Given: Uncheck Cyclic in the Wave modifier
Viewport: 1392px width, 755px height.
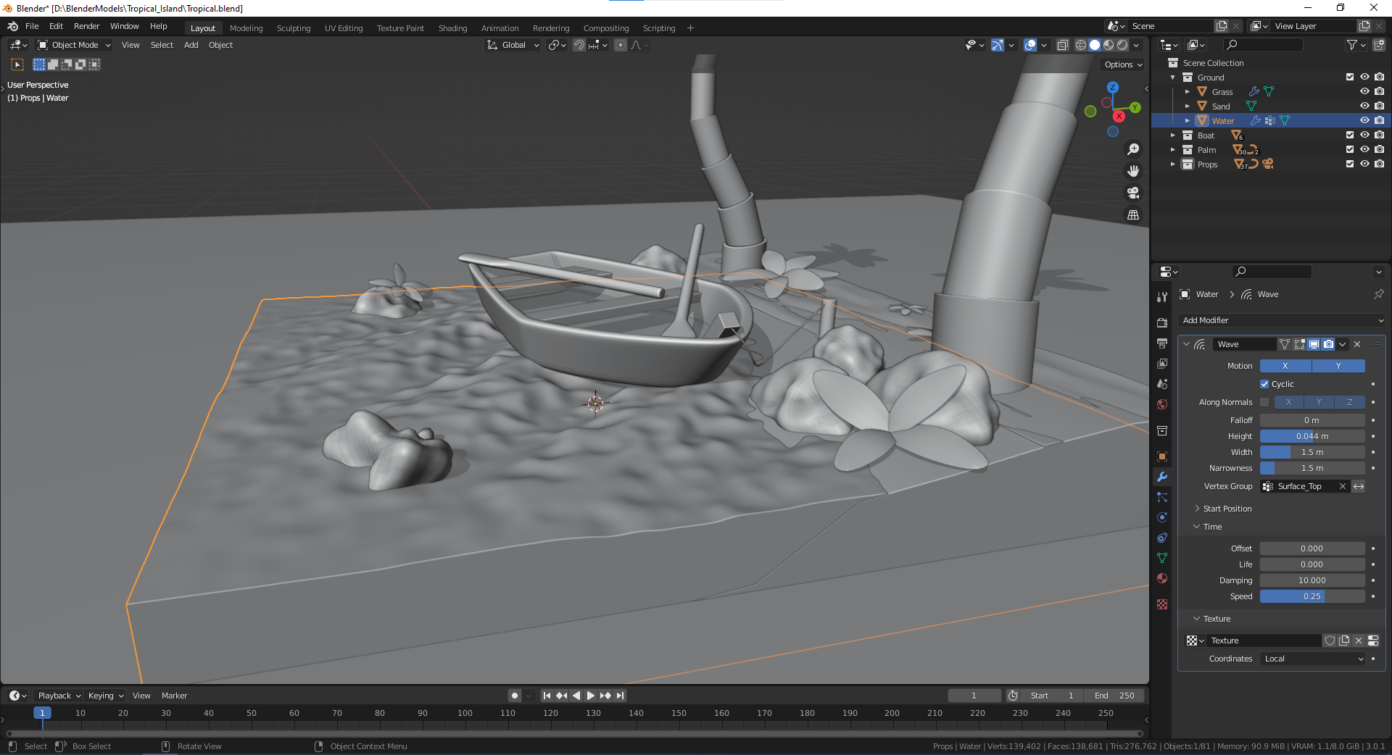Looking at the screenshot, I should (1264, 384).
